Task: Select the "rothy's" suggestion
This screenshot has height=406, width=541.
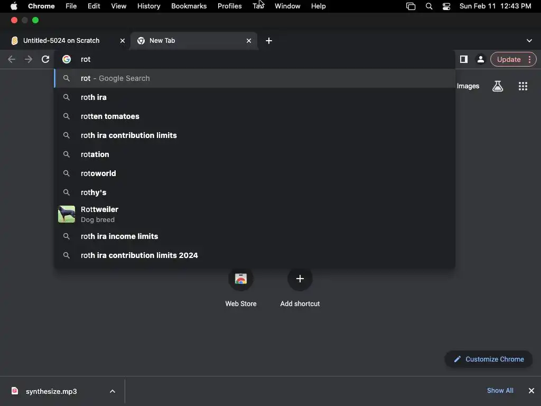Action: click(x=255, y=192)
